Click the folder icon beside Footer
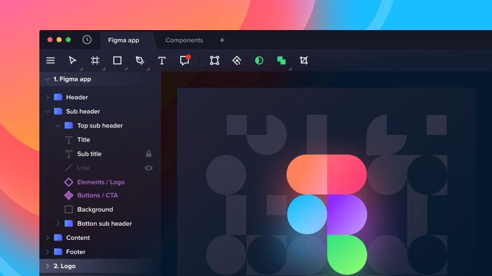 pos(58,251)
